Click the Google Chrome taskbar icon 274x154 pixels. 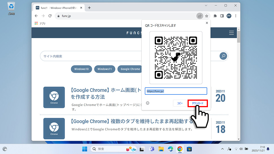[180, 149]
